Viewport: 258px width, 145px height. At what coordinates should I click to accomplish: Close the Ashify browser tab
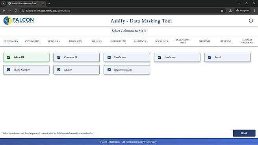[x=43, y=3]
